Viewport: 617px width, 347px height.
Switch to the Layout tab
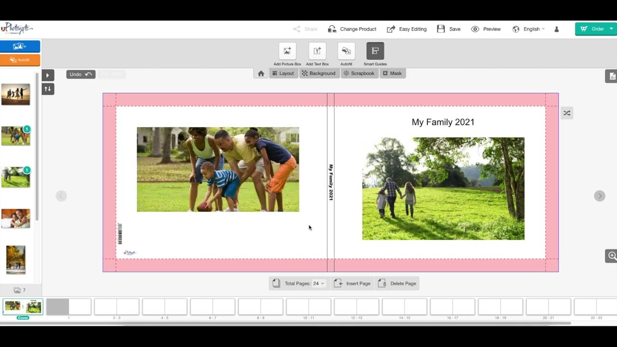[x=283, y=73]
